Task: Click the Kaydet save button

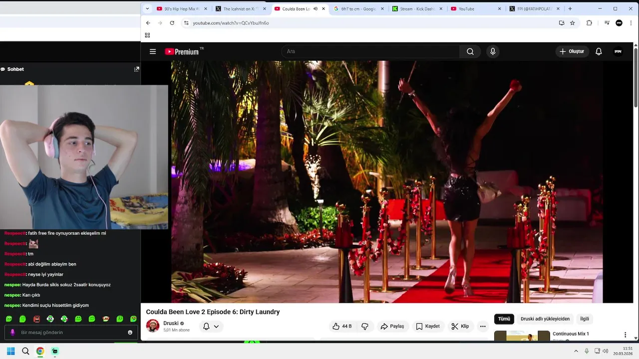Action: tap(428, 326)
